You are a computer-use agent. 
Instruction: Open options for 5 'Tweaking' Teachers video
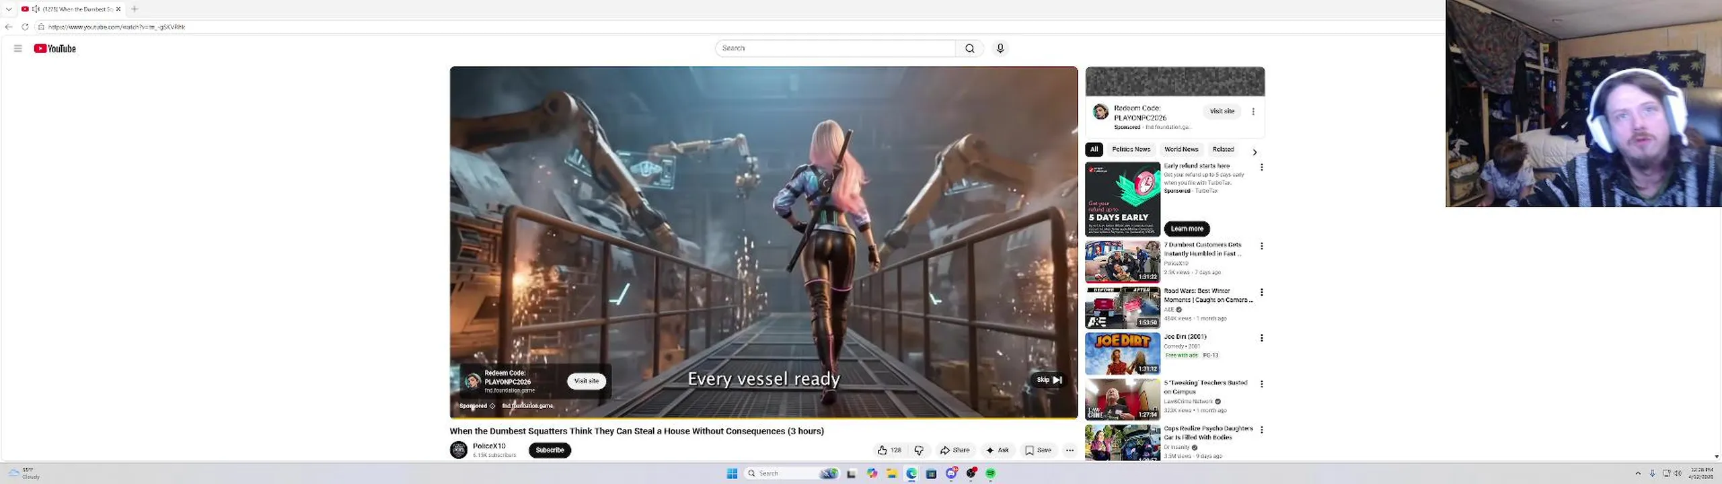(x=1262, y=384)
